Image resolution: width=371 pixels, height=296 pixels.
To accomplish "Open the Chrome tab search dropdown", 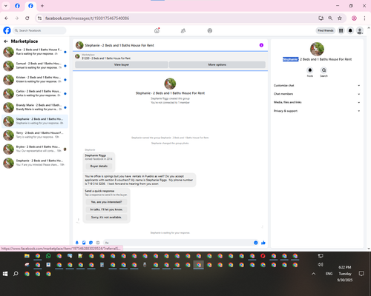I will point(6,6).
